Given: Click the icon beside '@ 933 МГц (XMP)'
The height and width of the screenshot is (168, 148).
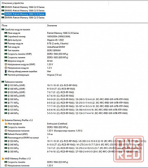Looking at the screenshot, I should pos(6,85).
